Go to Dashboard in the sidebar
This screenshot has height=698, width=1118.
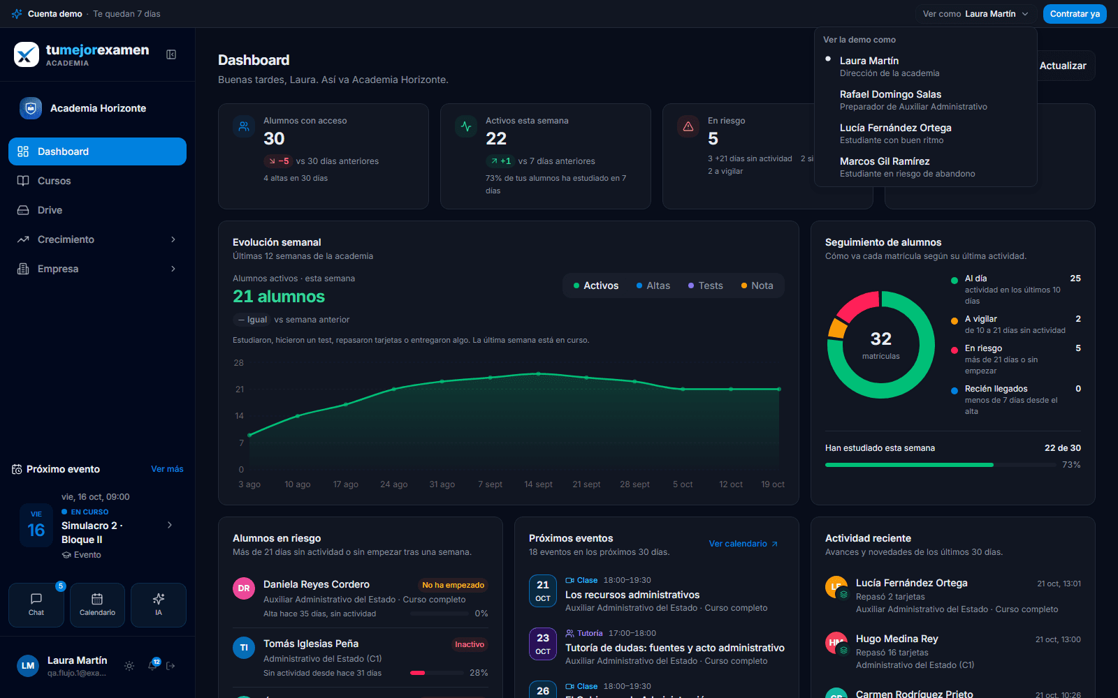[x=97, y=151]
